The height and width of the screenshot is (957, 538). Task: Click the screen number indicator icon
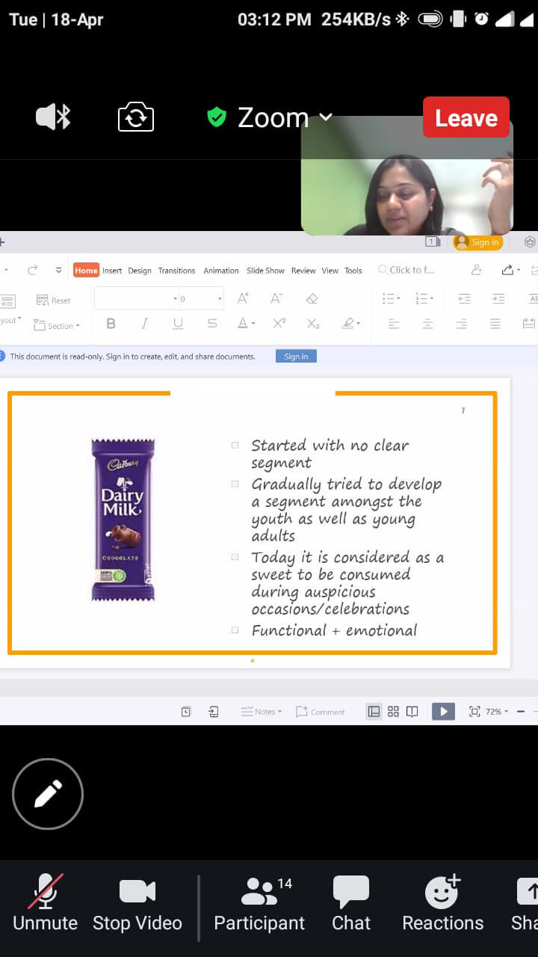pos(433,241)
